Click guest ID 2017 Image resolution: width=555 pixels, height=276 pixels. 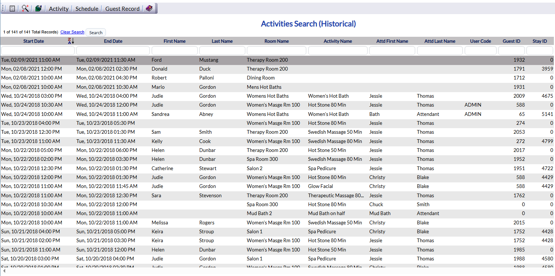point(519,150)
